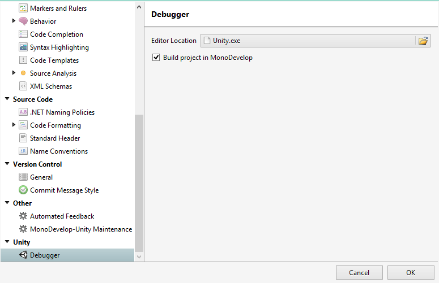Image resolution: width=439 pixels, height=283 pixels.
Task: Expand the Code Formatting node
Action: click(14, 125)
